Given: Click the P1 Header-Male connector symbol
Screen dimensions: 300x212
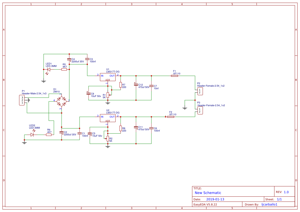Looking at the screenshot, I should point(22,100).
